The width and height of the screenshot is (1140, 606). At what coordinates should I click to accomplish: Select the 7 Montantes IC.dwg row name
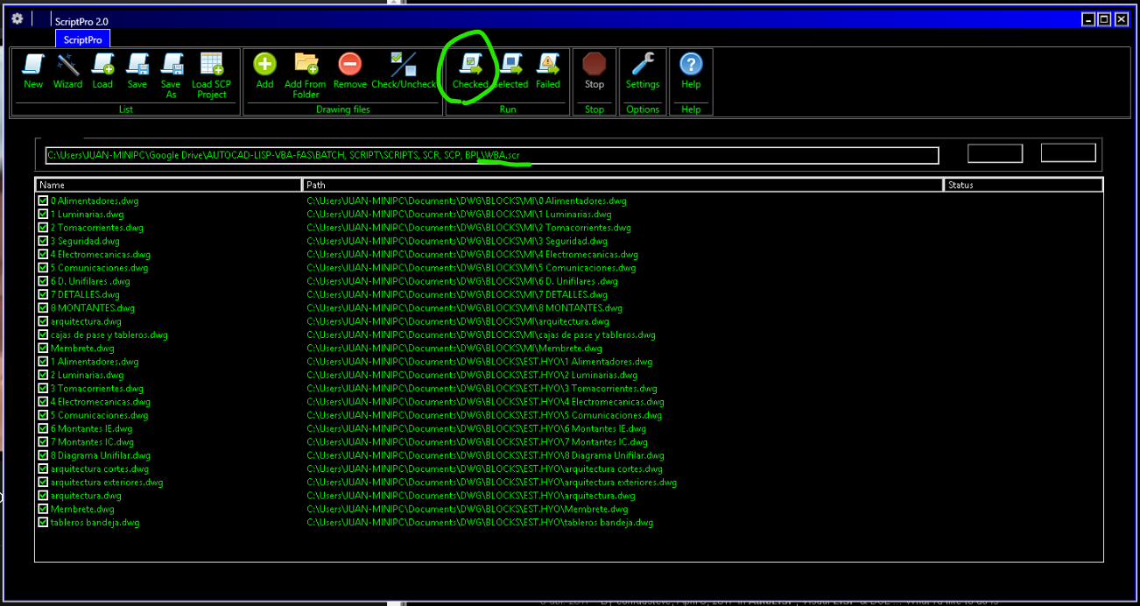(92, 442)
